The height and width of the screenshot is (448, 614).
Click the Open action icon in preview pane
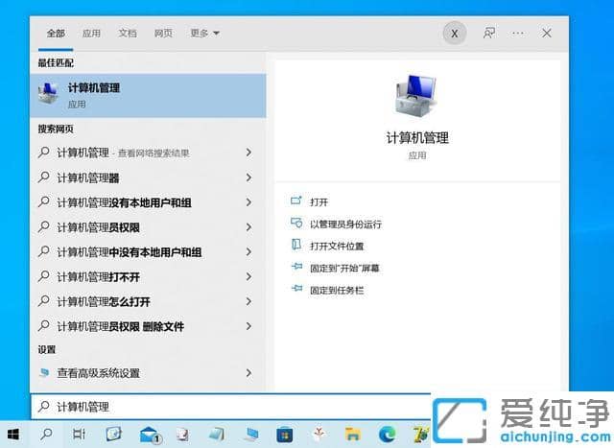(x=296, y=201)
